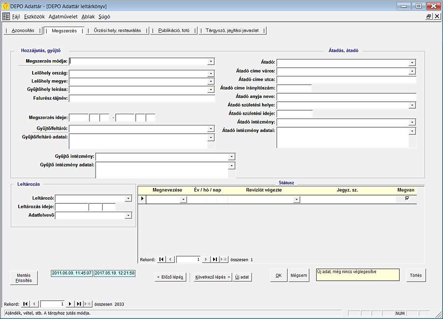Expand the Leltározó combo box
443x319 pixels.
coord(128,199)
